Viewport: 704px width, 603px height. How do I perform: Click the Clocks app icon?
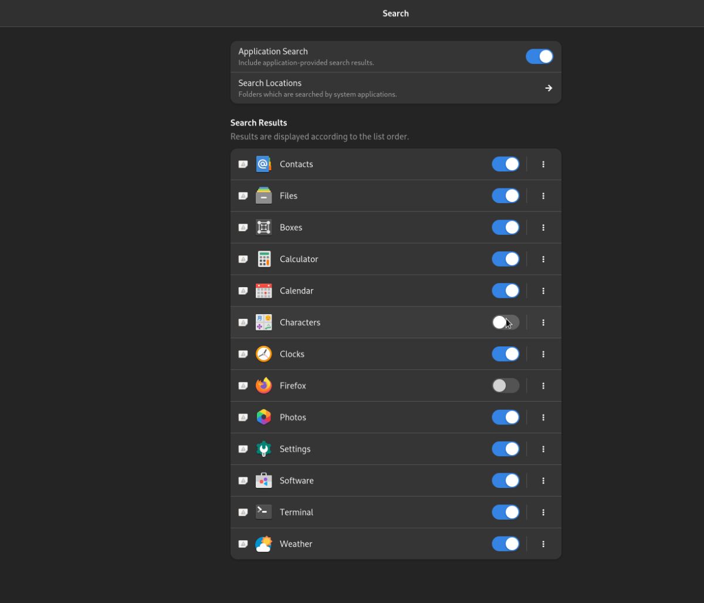[263, 354]
